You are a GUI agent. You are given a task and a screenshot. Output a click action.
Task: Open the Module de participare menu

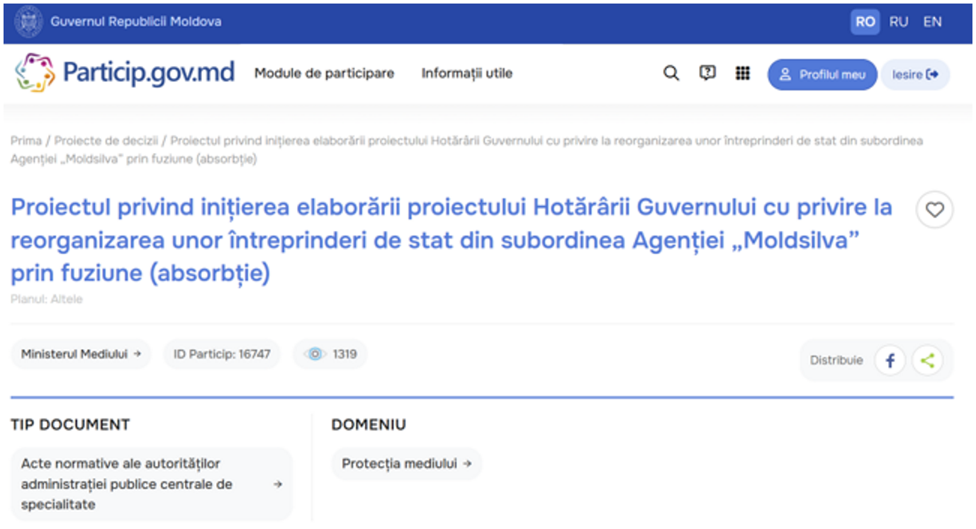pyautogui.click(x=325, y=74)
